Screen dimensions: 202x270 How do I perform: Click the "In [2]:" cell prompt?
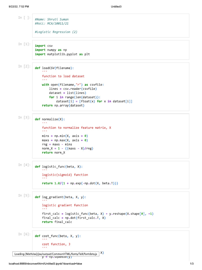(24, 66)
